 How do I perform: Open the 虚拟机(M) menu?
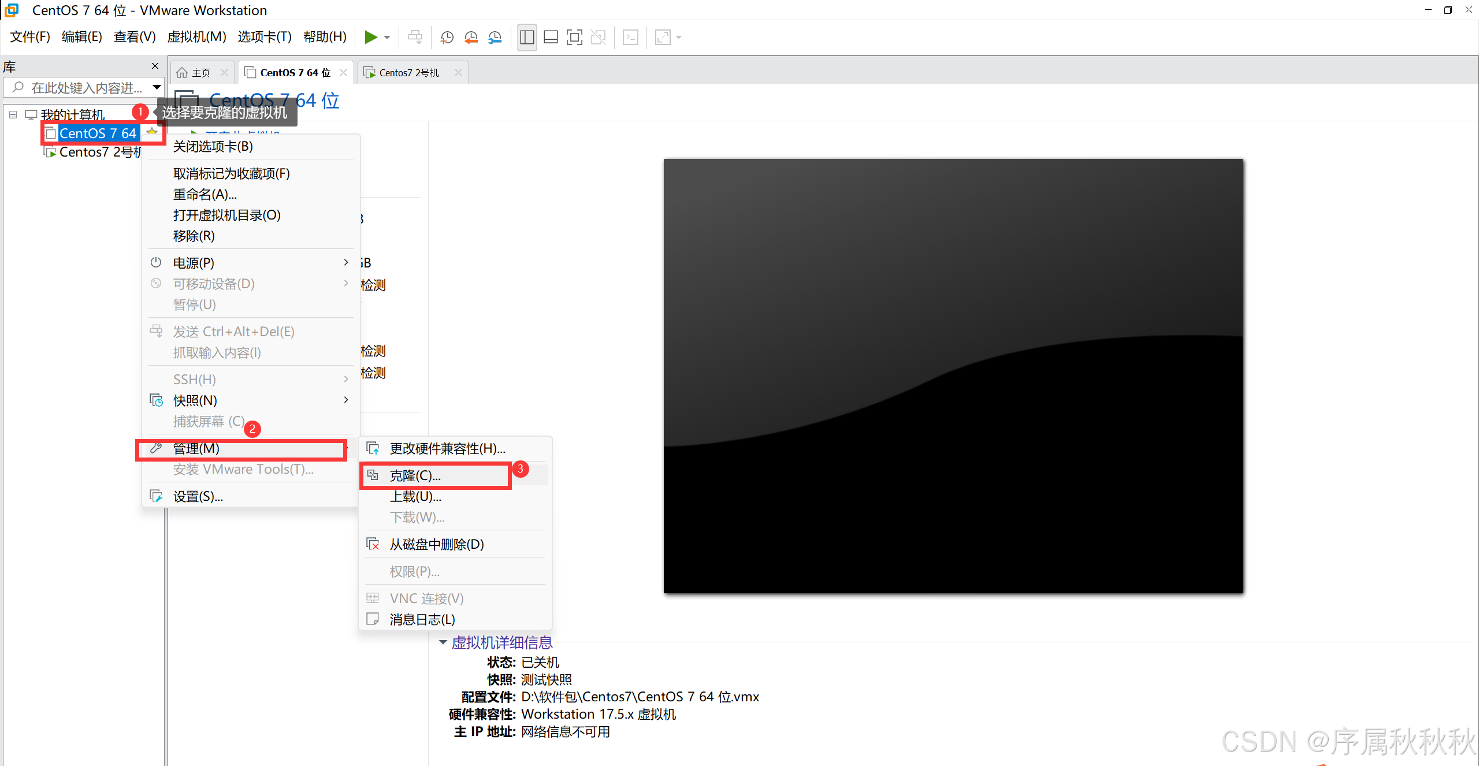196,37
